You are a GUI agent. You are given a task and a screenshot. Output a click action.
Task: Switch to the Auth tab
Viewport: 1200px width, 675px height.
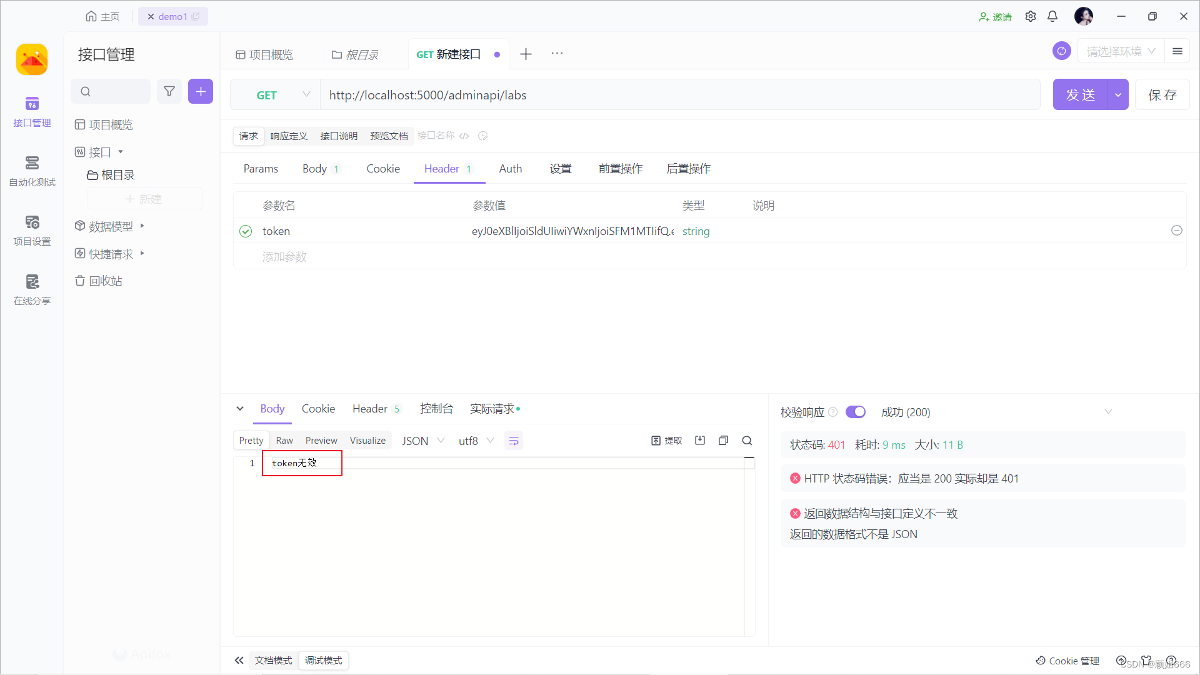(511, 169)
